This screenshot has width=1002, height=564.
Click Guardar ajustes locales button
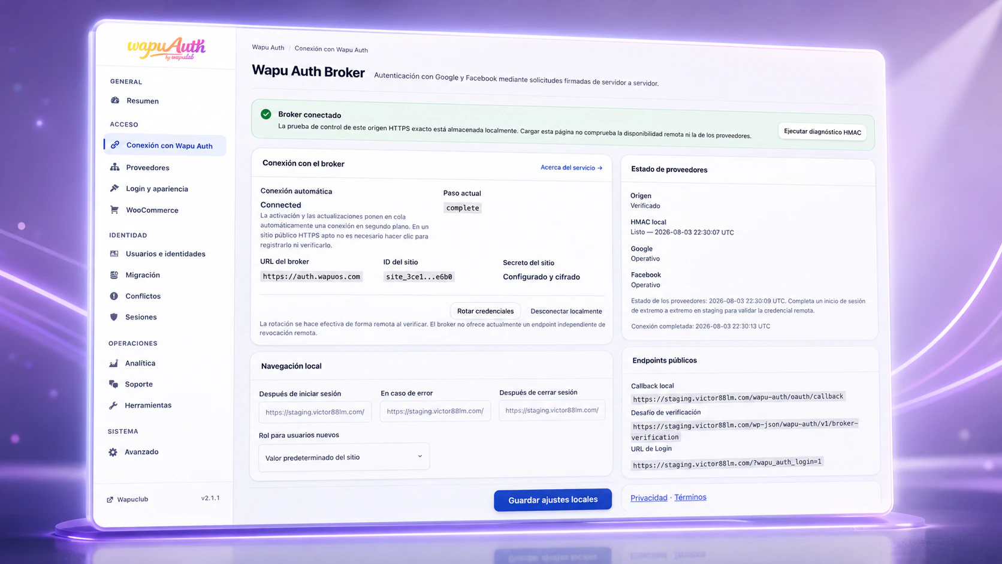coord(553,500)
